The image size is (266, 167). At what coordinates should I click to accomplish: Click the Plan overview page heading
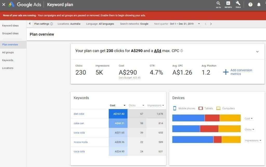coord(42,34)
